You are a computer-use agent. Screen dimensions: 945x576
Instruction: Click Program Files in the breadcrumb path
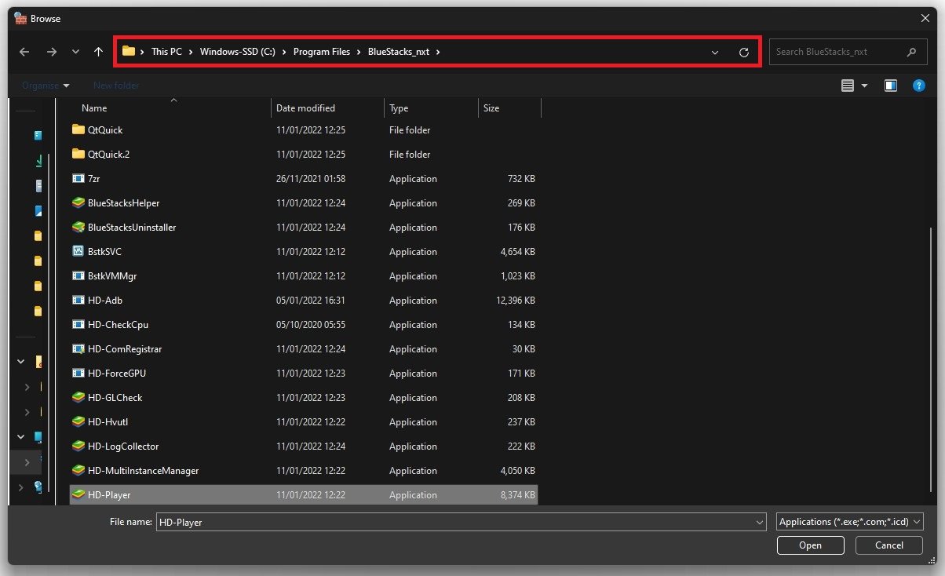click(x=322, y=52)
